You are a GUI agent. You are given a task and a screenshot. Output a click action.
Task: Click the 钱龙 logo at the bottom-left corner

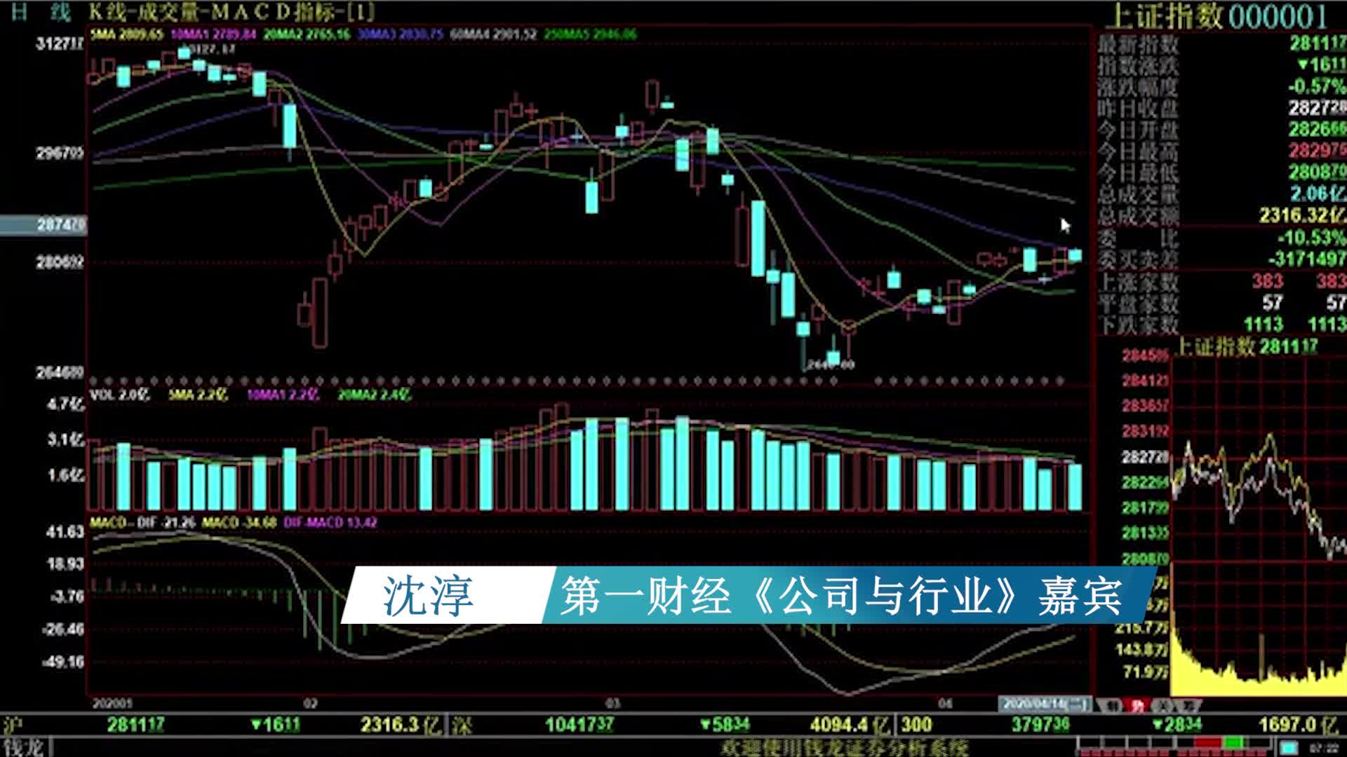coord(23,747)
